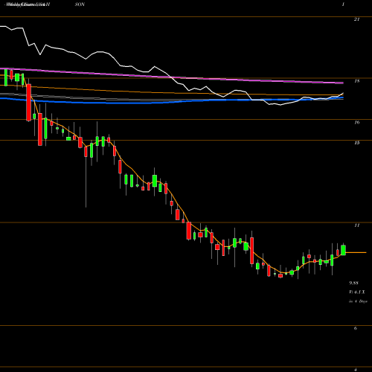
Task: Click the 15 price axis label
Action: [x=357, y=143]
